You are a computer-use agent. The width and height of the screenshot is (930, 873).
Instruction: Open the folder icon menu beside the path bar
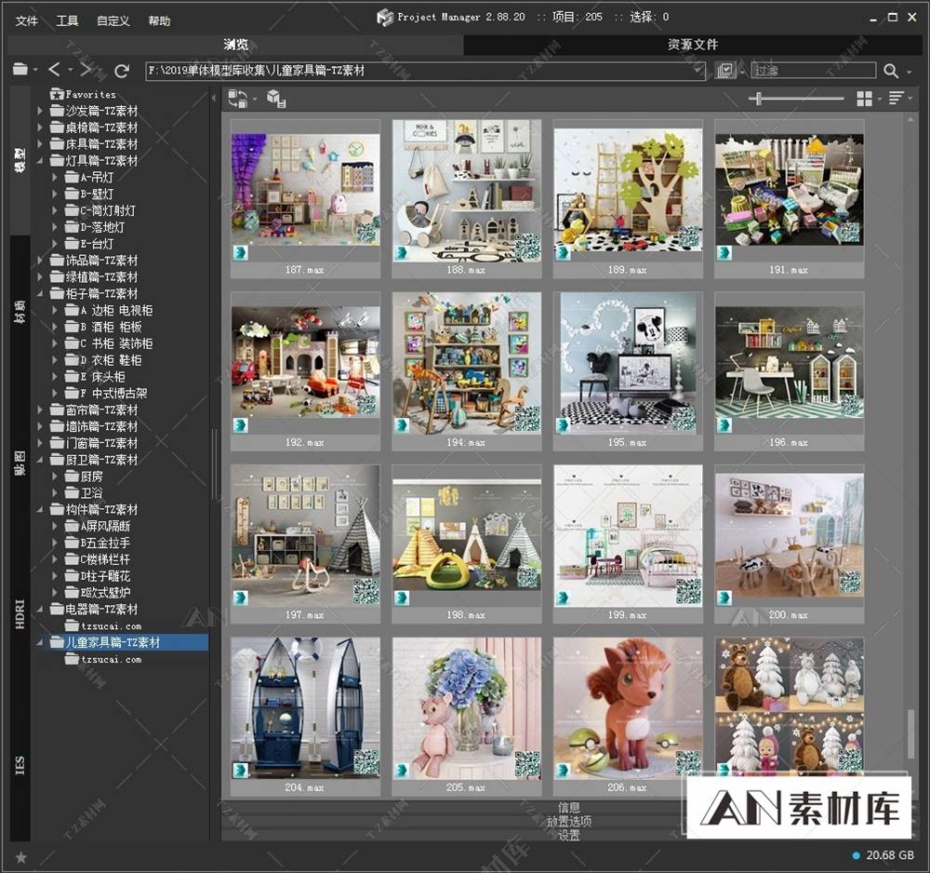pos(20,70)
